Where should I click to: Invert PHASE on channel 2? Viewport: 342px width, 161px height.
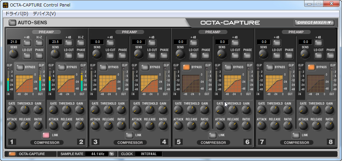[x=81, y=55]
